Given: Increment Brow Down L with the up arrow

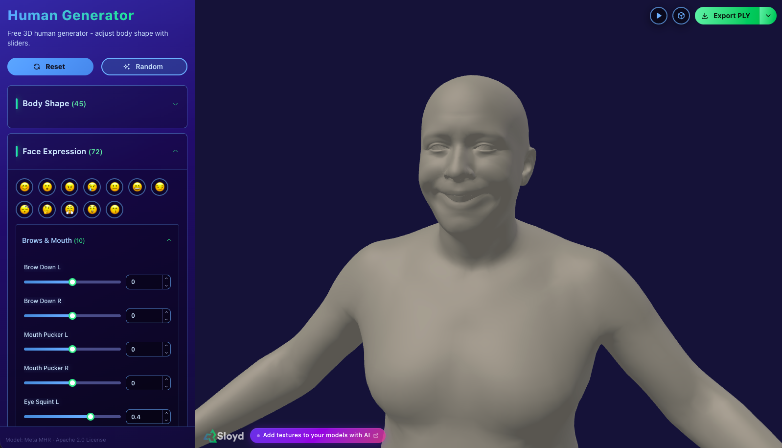Looking at the screenshot, I should [x=166, y=279].
